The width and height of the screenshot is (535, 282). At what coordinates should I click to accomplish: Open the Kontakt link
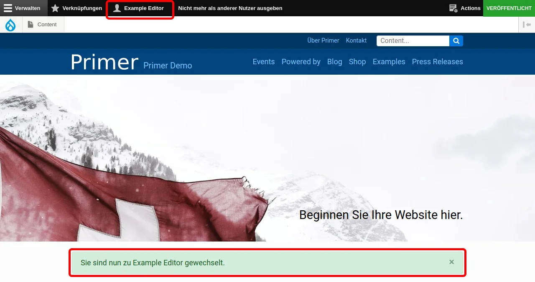click(356, 40)
